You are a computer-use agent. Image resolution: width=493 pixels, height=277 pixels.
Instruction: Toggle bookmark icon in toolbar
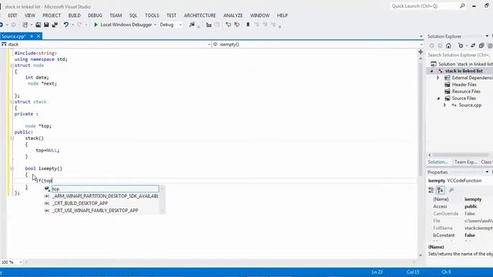tap(248, 25)
